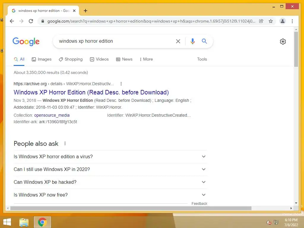The height and width of the screenshot is (228, 304).
Task: Open the Windows XP Horror Edition result link
Action: [x=91, y=92]
